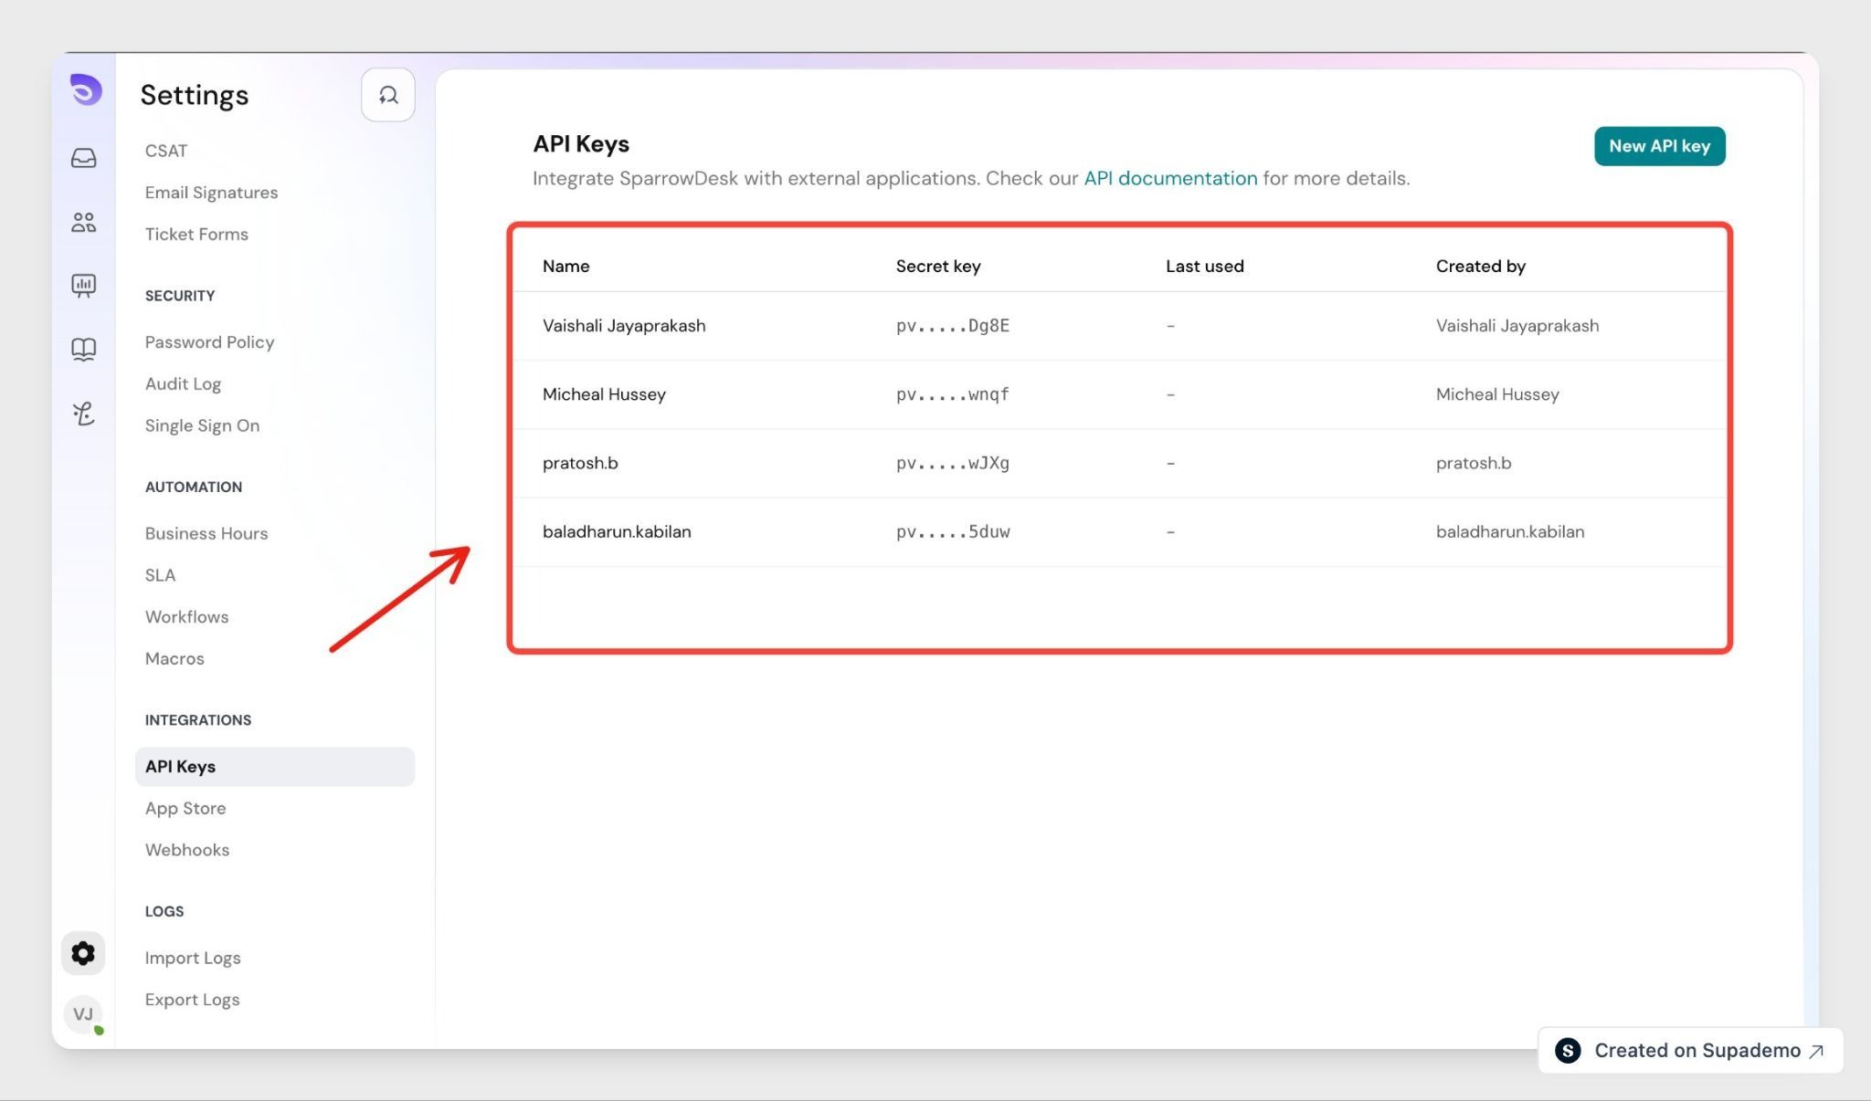The height and width of the screenshot is (1101, 1871).
Task: Go to Webhooks settings
Action: [x=187, y=850]
